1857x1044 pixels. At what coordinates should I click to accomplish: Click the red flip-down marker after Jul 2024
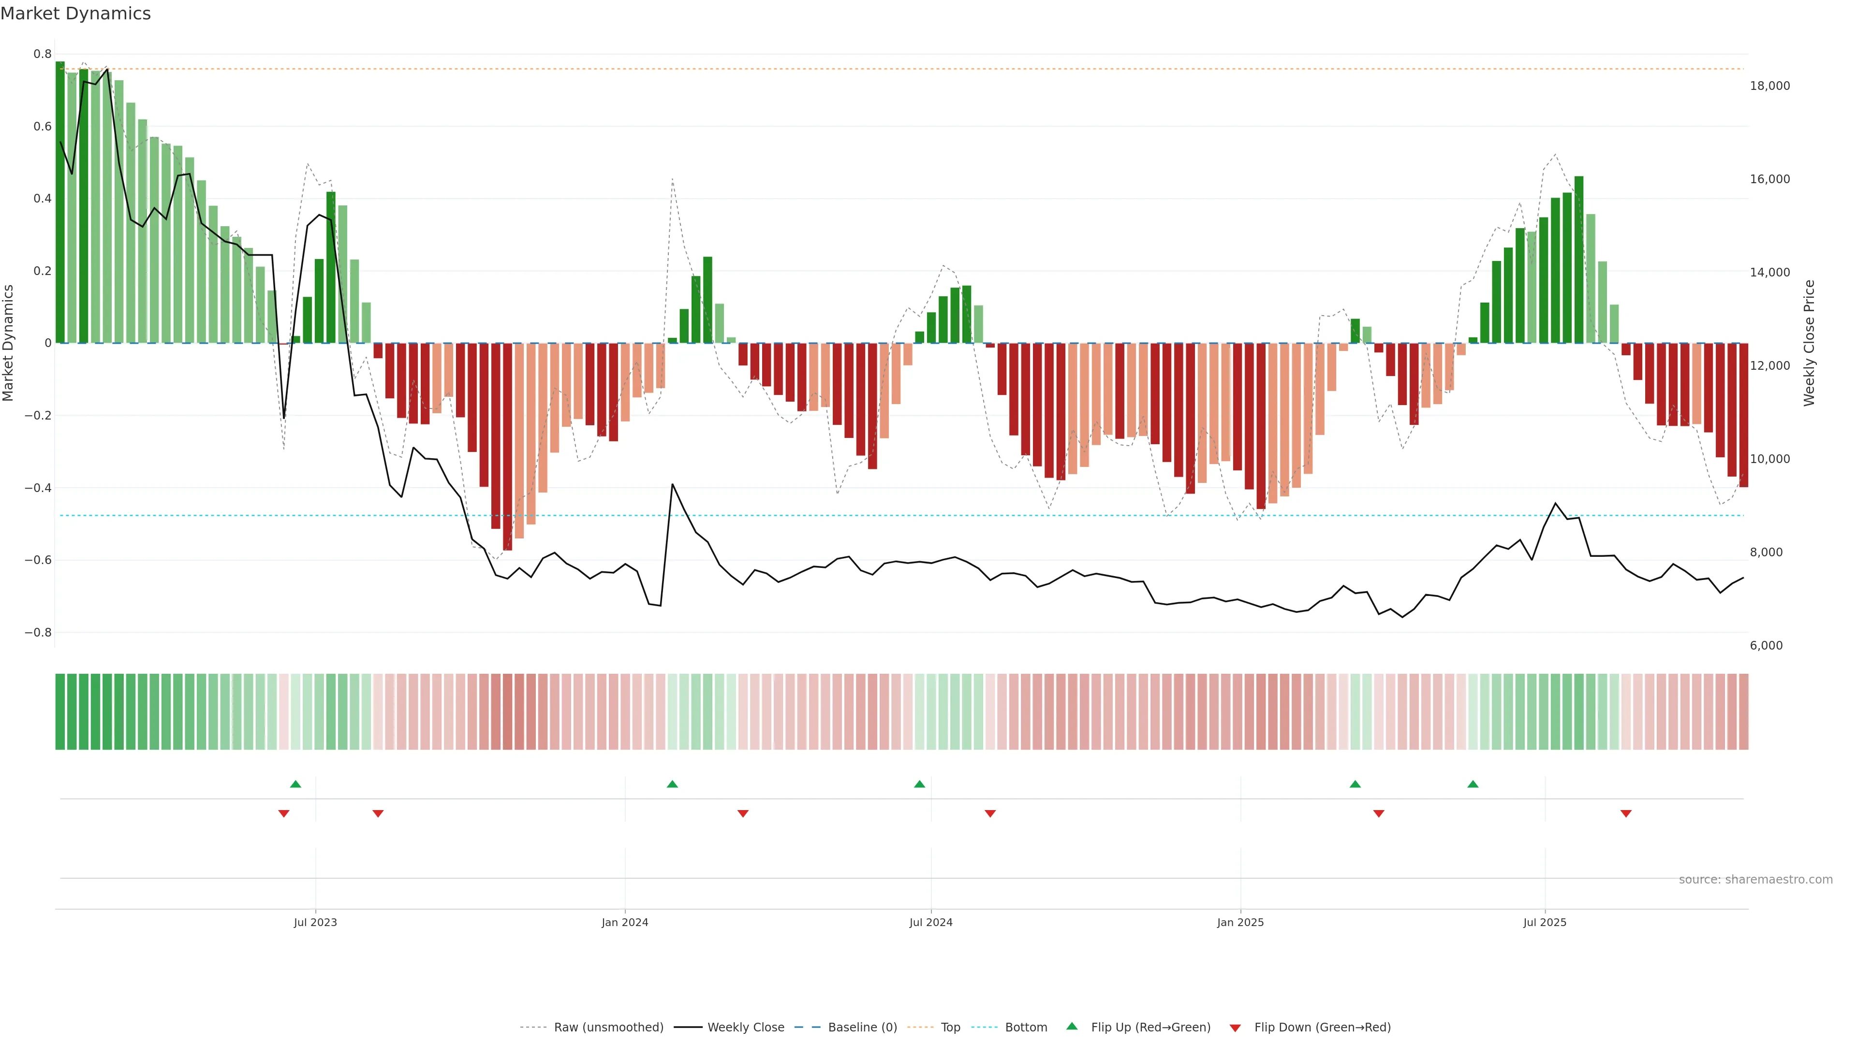pos(990,813)
